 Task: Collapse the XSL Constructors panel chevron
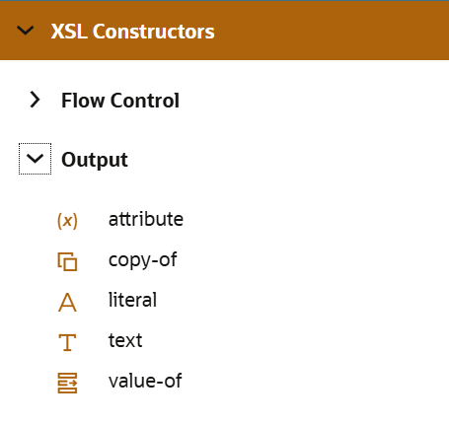click(x=26, y=31)
